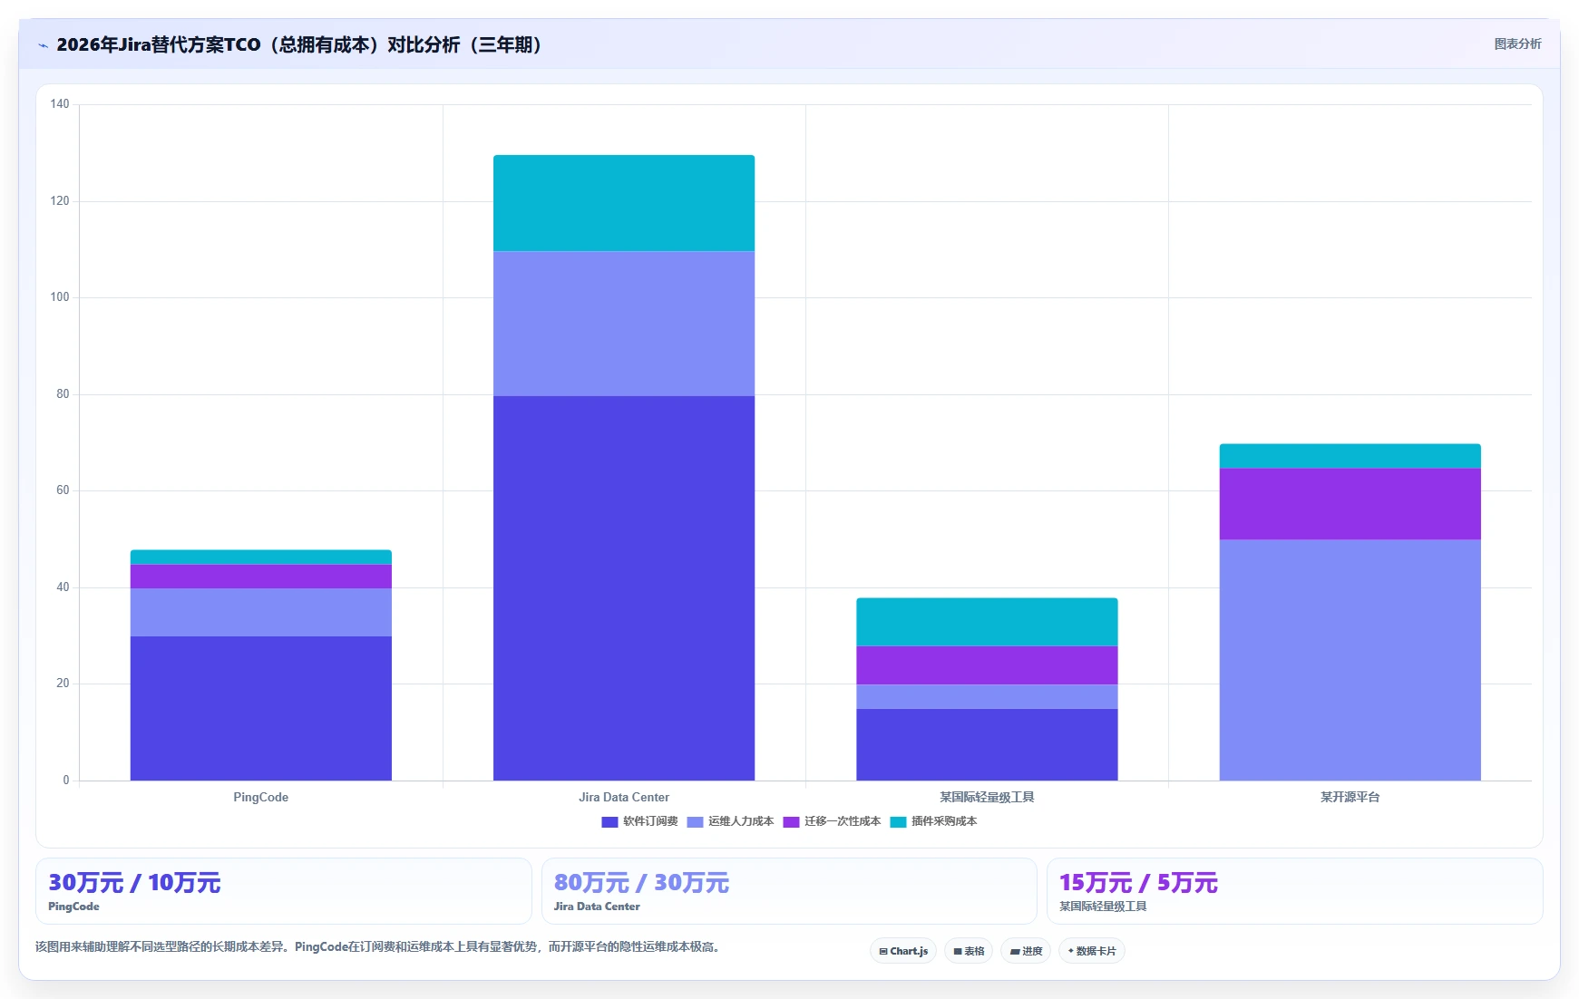The image size is (1579, 999).
Task: Open the 某国际轻量级工具 15万元 card
Action: click(x=1295, y=891)
